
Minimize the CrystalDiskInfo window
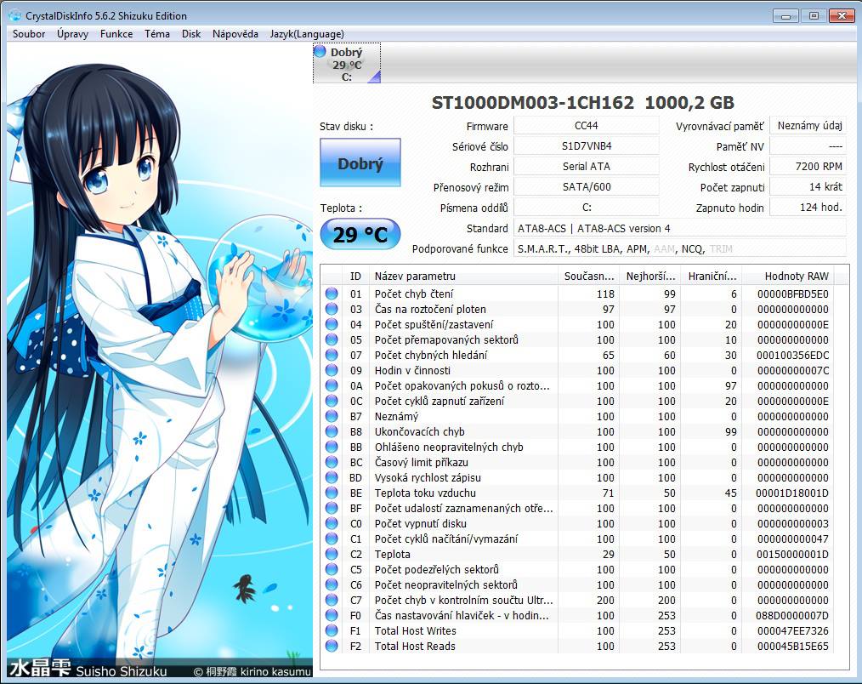786,15
